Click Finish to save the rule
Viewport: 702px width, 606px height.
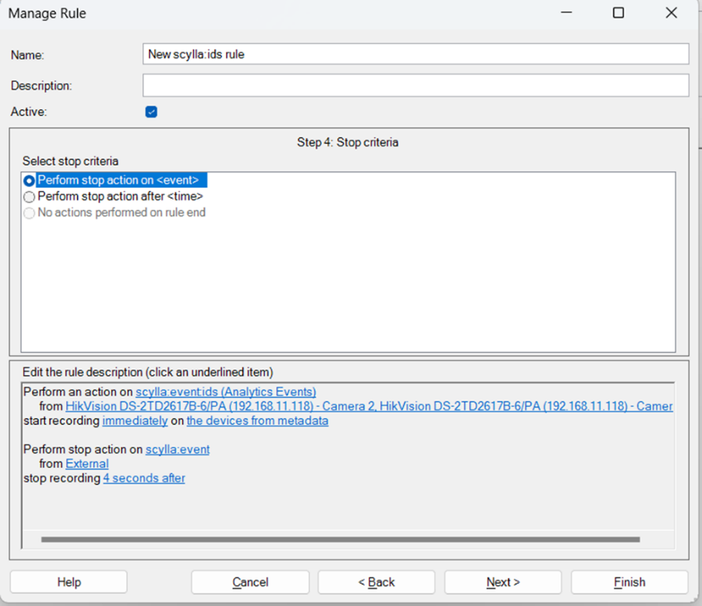pos(629,582)
